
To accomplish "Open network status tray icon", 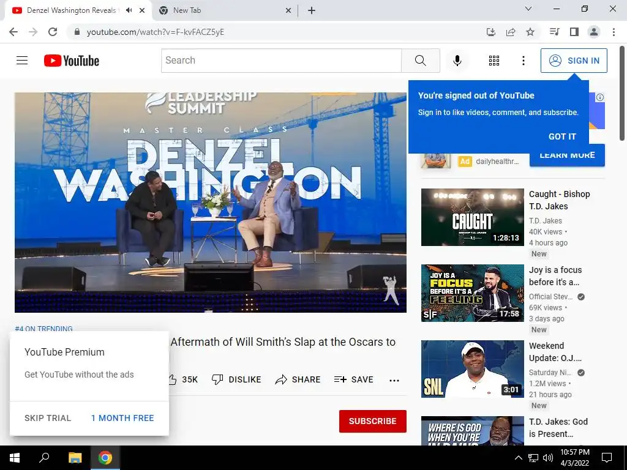I will [533, 458].
